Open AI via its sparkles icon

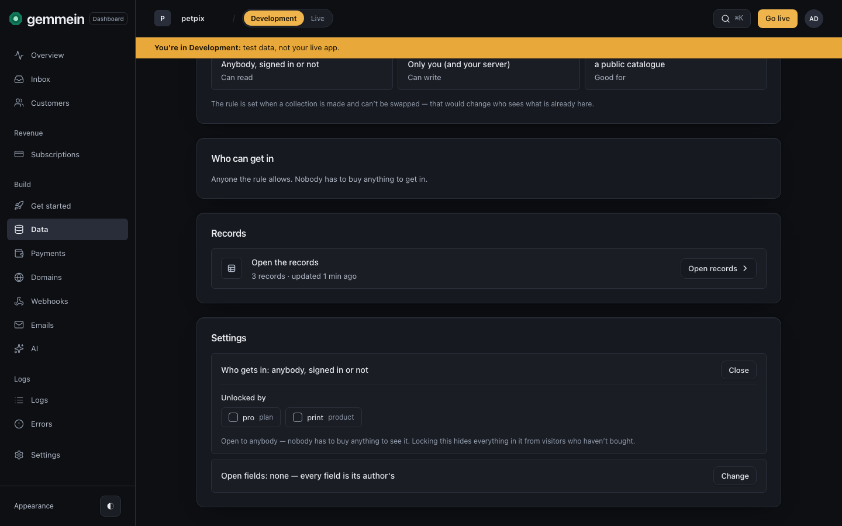(x=19, y=348)
